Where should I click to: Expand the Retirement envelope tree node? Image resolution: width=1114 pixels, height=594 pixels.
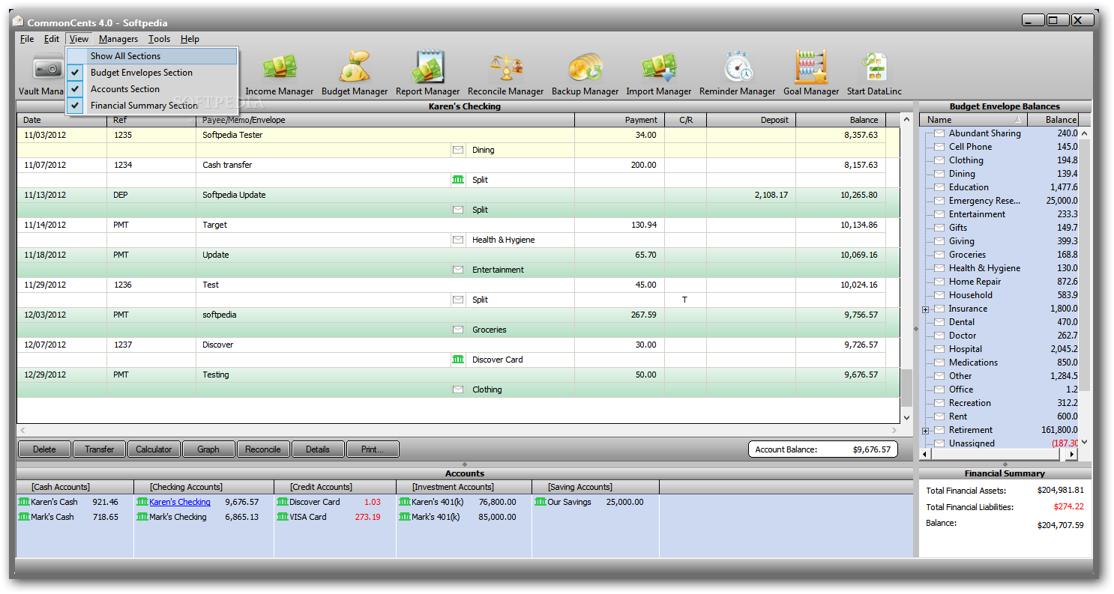tap(925, 431)
